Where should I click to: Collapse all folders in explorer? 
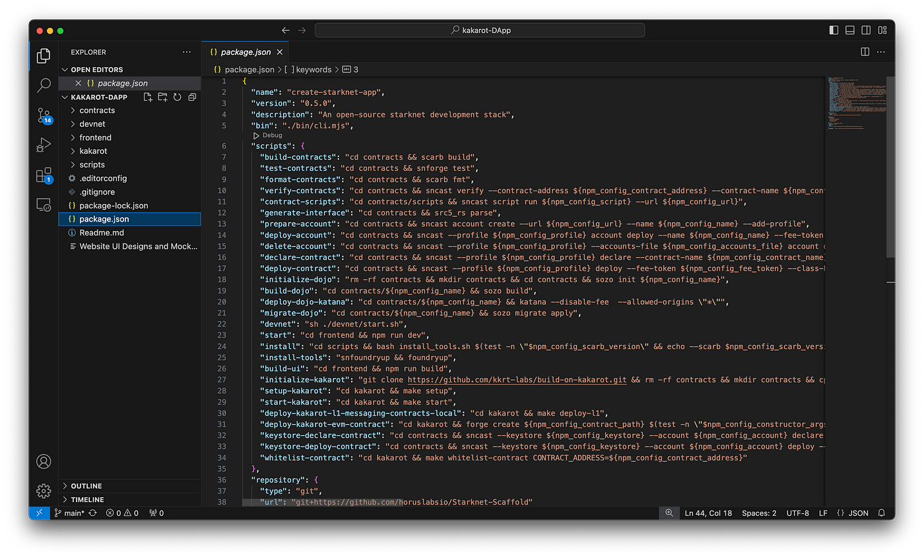coord(192,97)
